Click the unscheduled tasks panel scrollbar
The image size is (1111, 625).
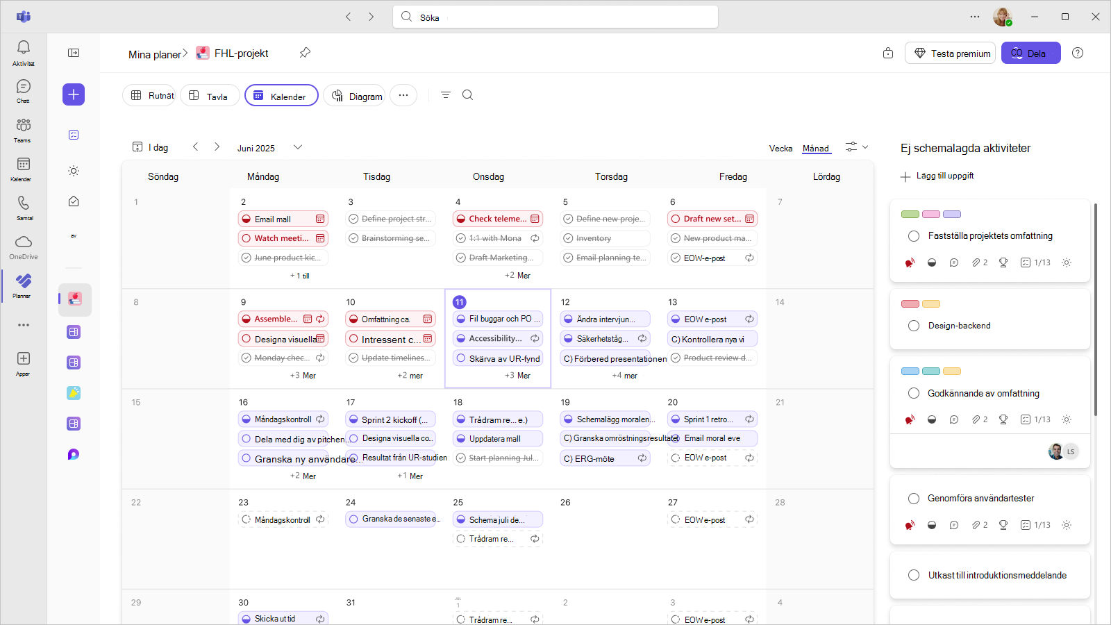pyautogui.click(x=1096, y=310)
